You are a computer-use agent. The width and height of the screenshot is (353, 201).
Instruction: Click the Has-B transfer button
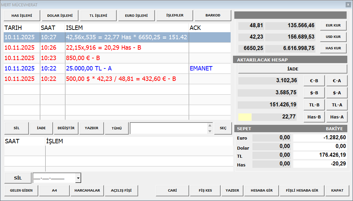click(314, 117)
